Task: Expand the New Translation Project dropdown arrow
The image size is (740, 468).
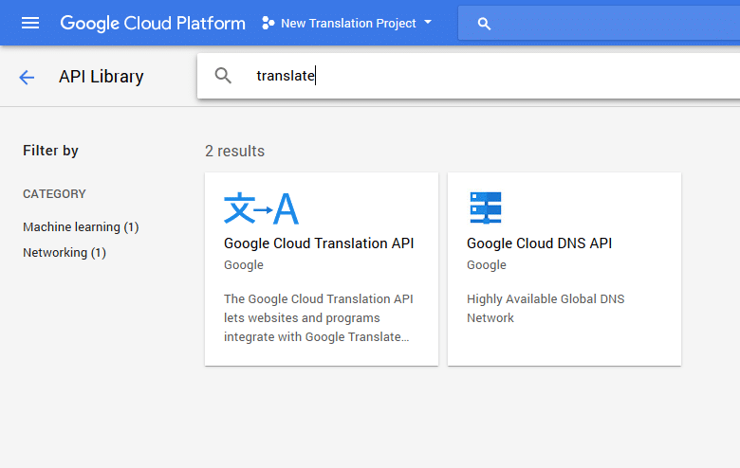Action: (428, 22)
